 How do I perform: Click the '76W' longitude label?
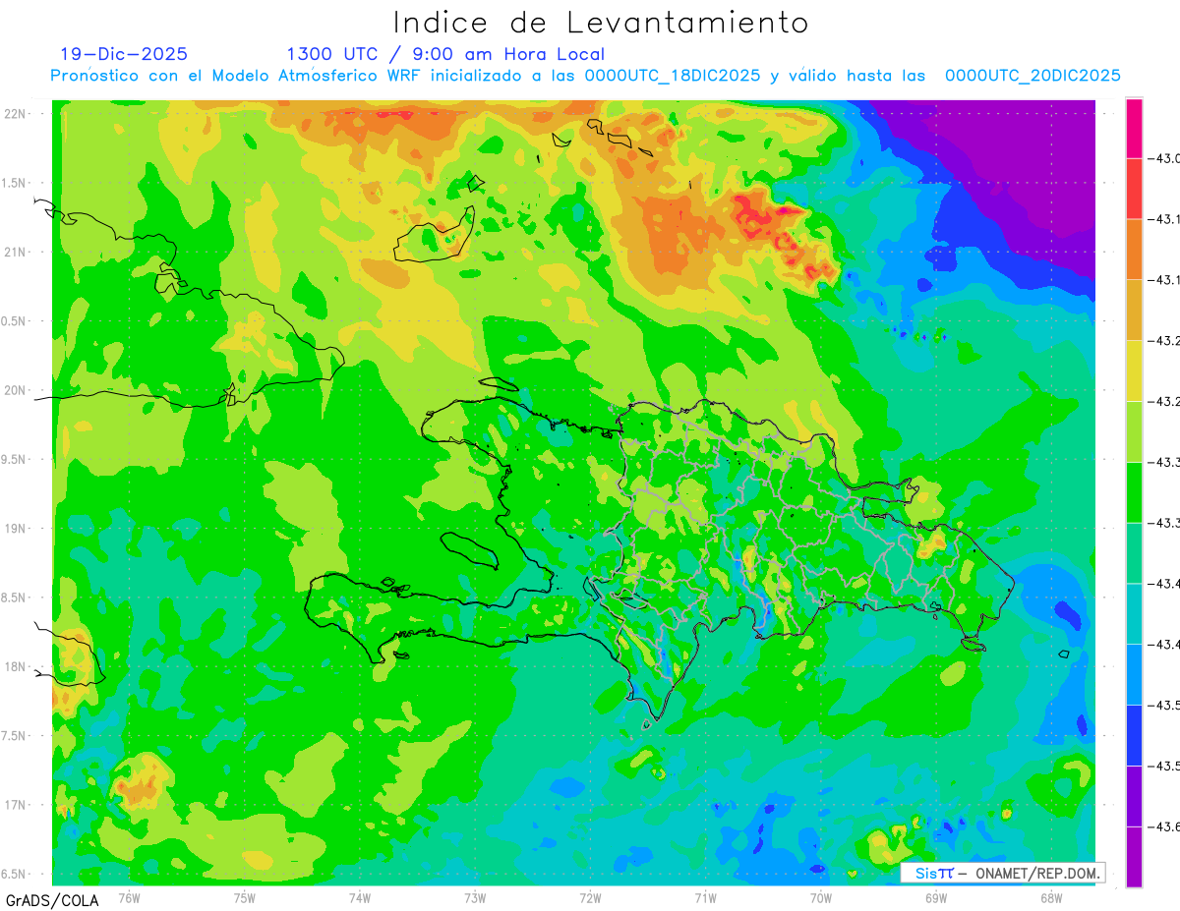129,897
